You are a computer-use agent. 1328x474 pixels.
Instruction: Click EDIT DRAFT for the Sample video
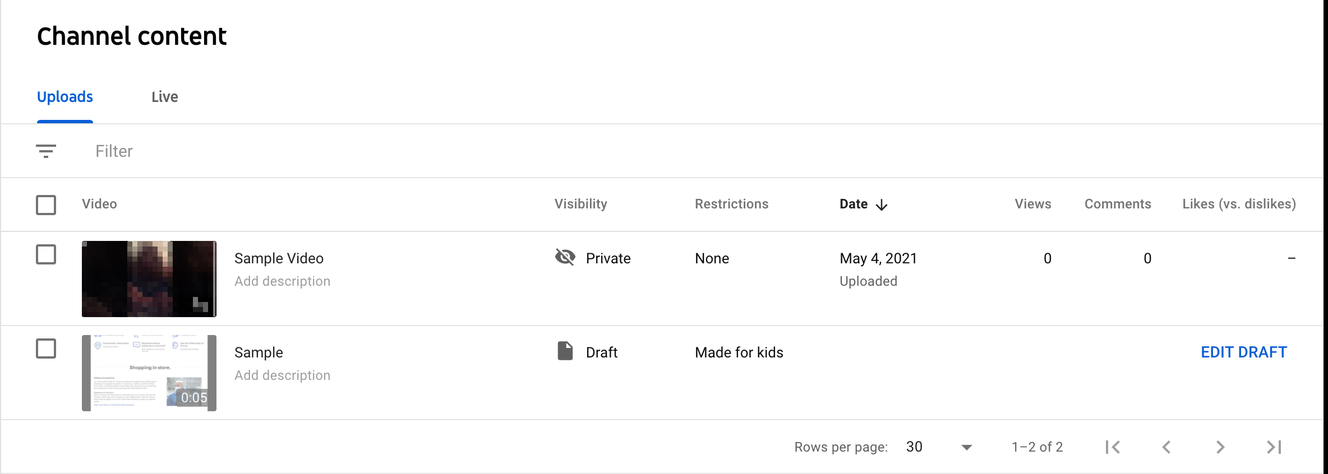pos(1243,352)
